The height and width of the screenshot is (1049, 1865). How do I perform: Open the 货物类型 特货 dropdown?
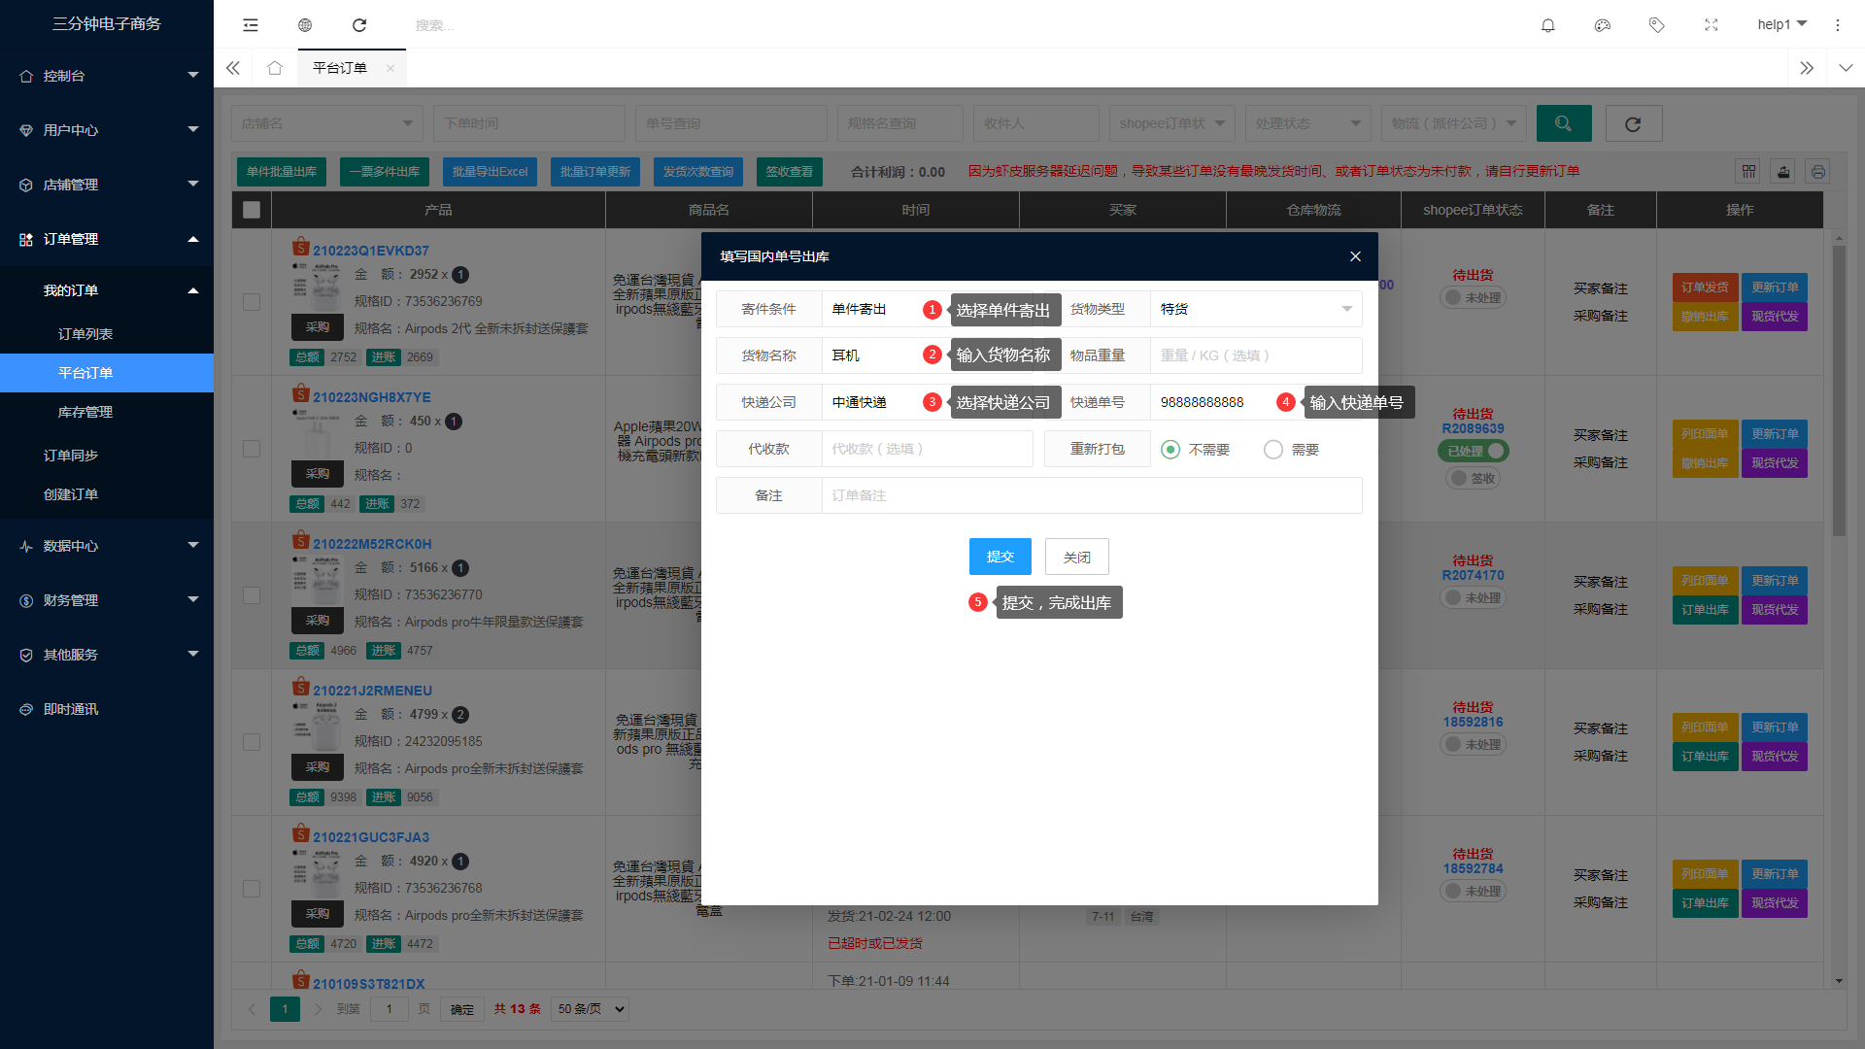(x=1255, y=309)
